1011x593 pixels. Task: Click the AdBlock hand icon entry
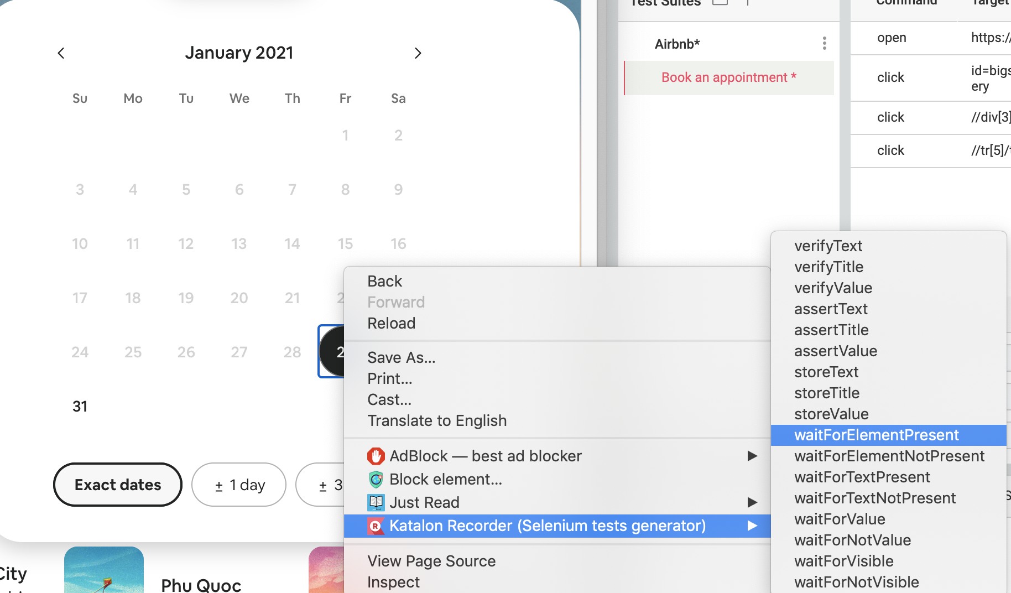point(376,456)
